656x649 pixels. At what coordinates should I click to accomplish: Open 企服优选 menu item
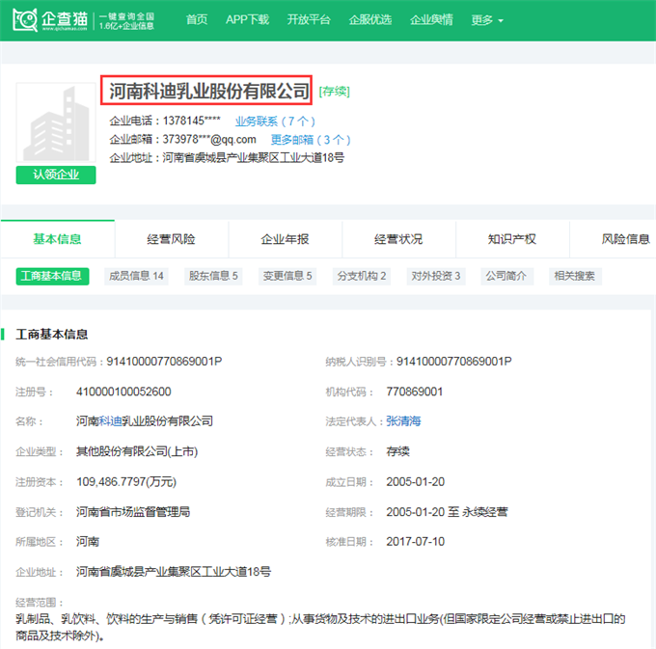370,19
